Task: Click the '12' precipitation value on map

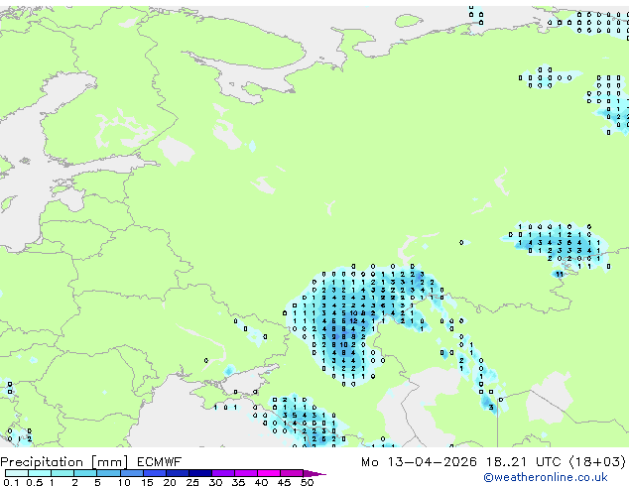Action: [x=353, y=320]
